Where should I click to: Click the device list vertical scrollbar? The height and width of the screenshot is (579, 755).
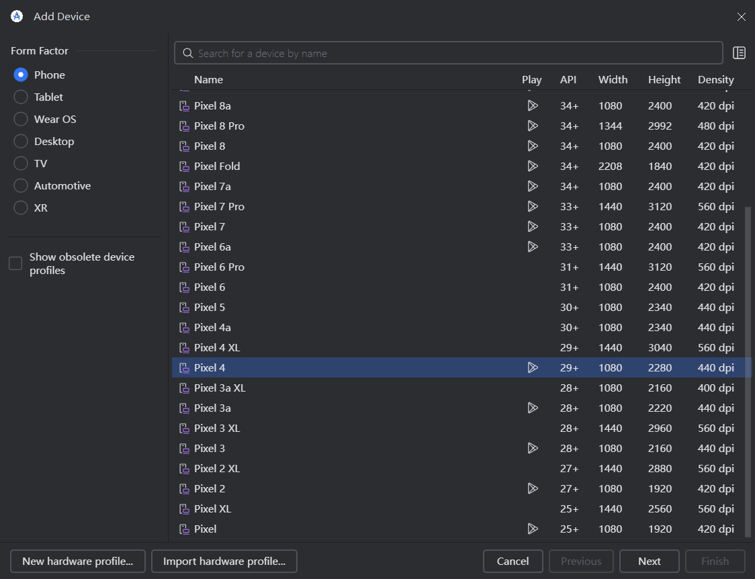(x=748, y=369)
